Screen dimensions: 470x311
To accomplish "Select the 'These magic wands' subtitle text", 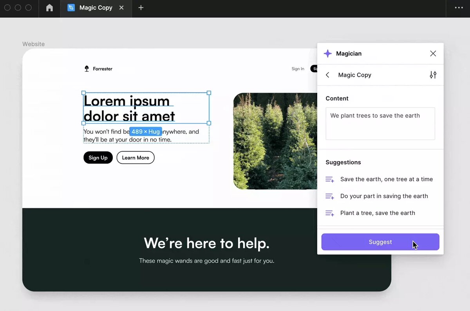I will click(207, 260).
